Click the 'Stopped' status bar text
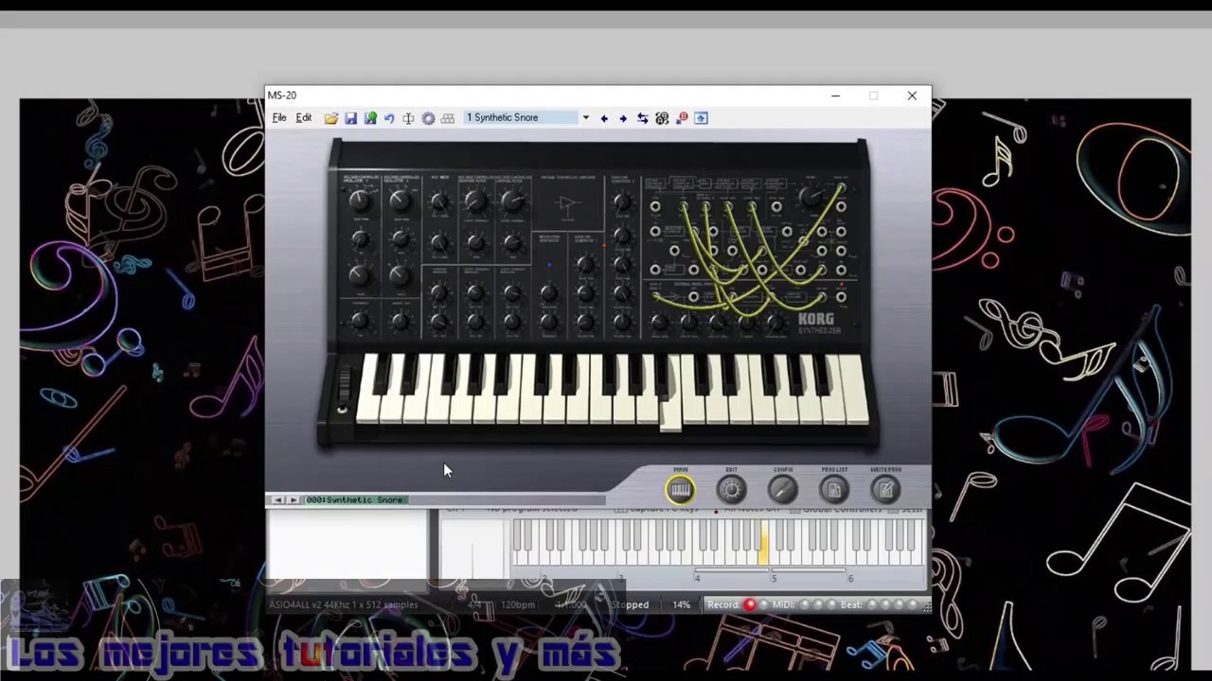 coord(630,605)
